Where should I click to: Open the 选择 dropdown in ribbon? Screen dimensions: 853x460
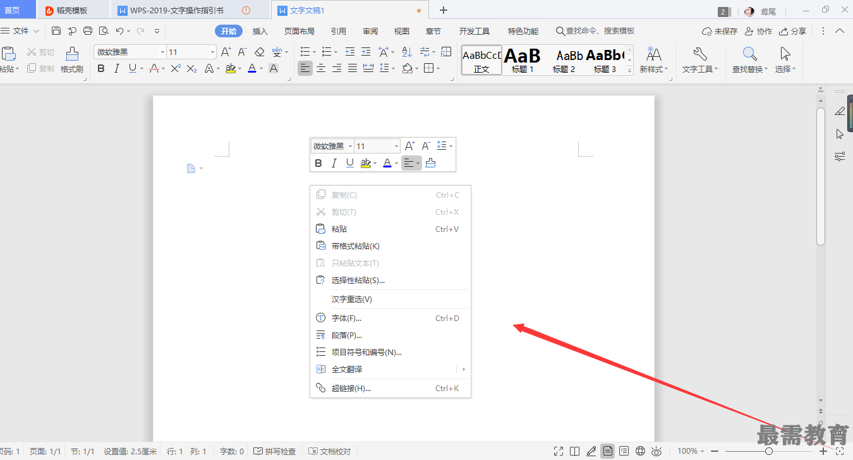pos(785,61)
